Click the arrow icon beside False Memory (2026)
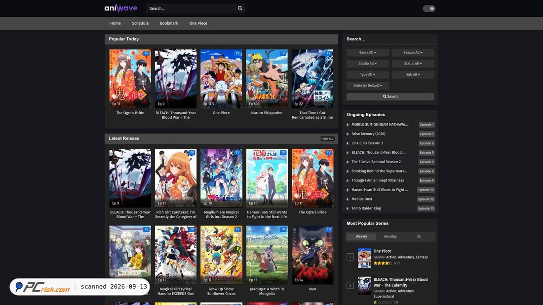 pyautogui.click(x=348, y=134)
